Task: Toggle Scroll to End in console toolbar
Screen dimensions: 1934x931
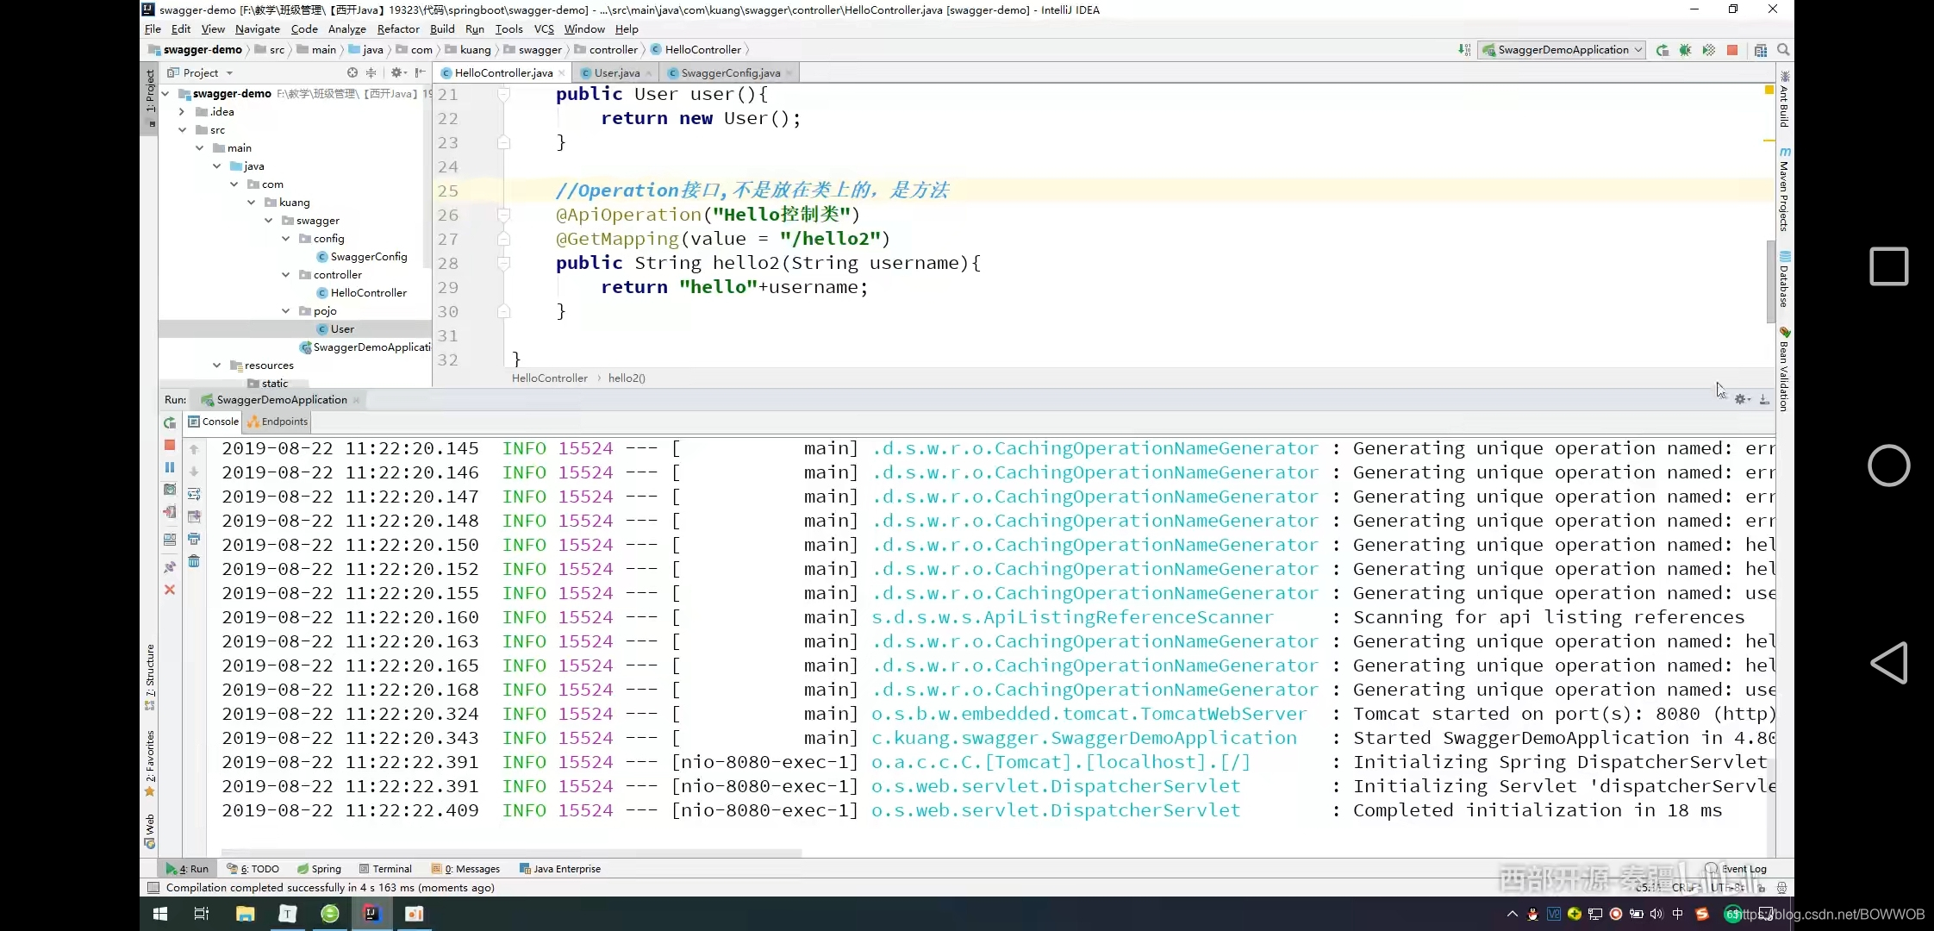Action: 194,516
